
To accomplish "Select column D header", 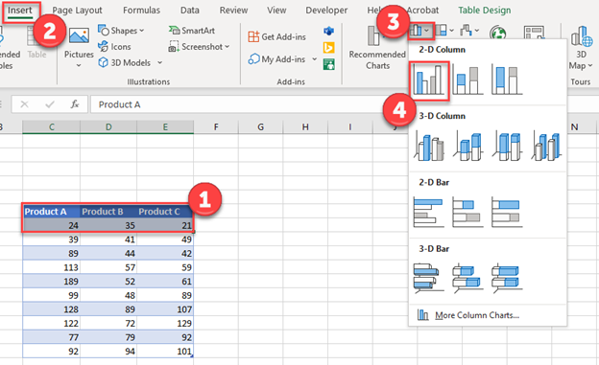I will coord(108,127).
